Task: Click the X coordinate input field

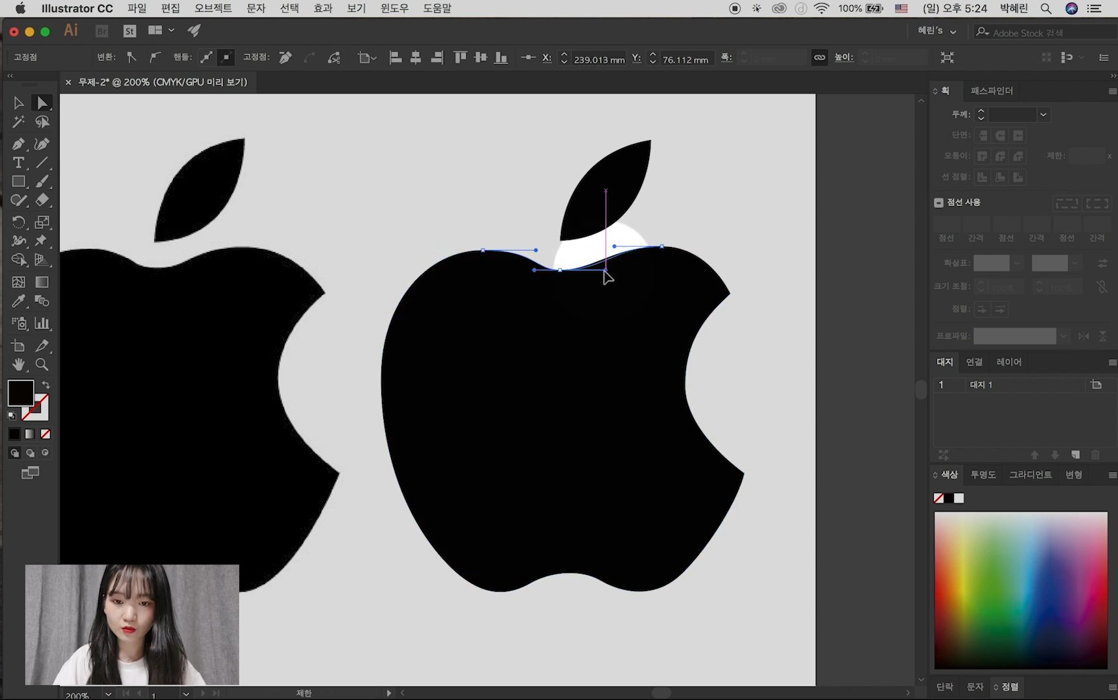Action: point(599,59)
